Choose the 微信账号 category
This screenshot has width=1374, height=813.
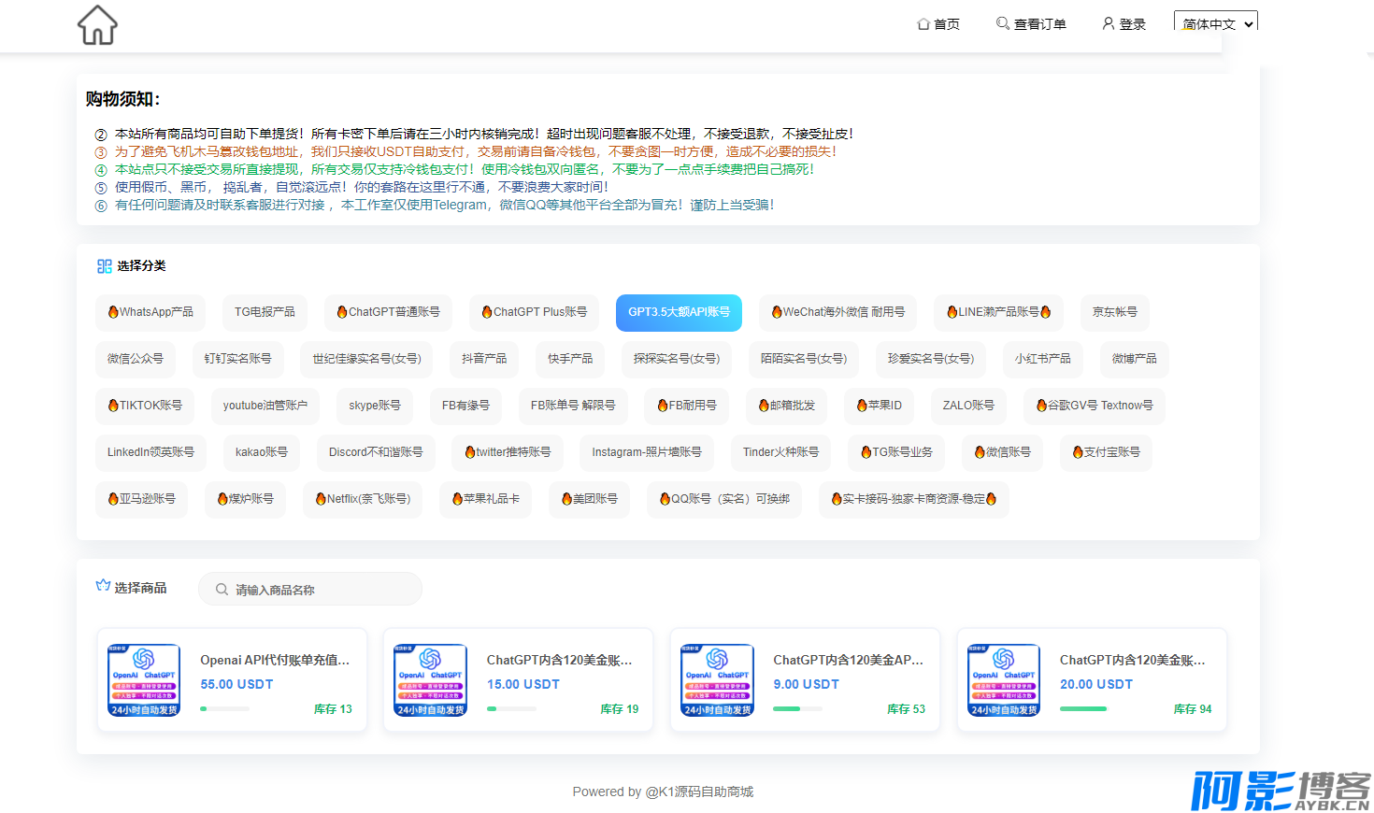[1003, 452]
